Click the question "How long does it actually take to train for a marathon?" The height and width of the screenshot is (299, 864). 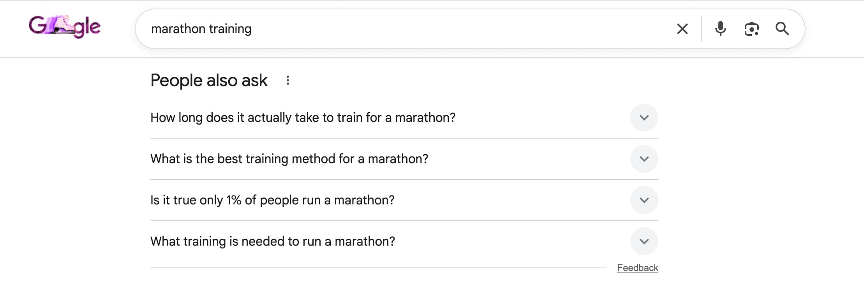(303, 117)
